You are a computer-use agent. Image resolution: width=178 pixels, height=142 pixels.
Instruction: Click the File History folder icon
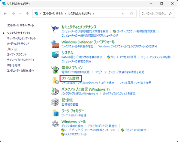tap(56, 80)
